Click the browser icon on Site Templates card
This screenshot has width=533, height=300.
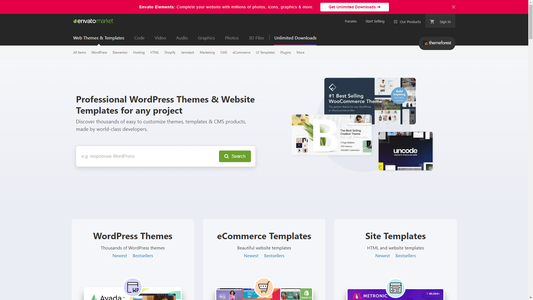pos(395,288)
